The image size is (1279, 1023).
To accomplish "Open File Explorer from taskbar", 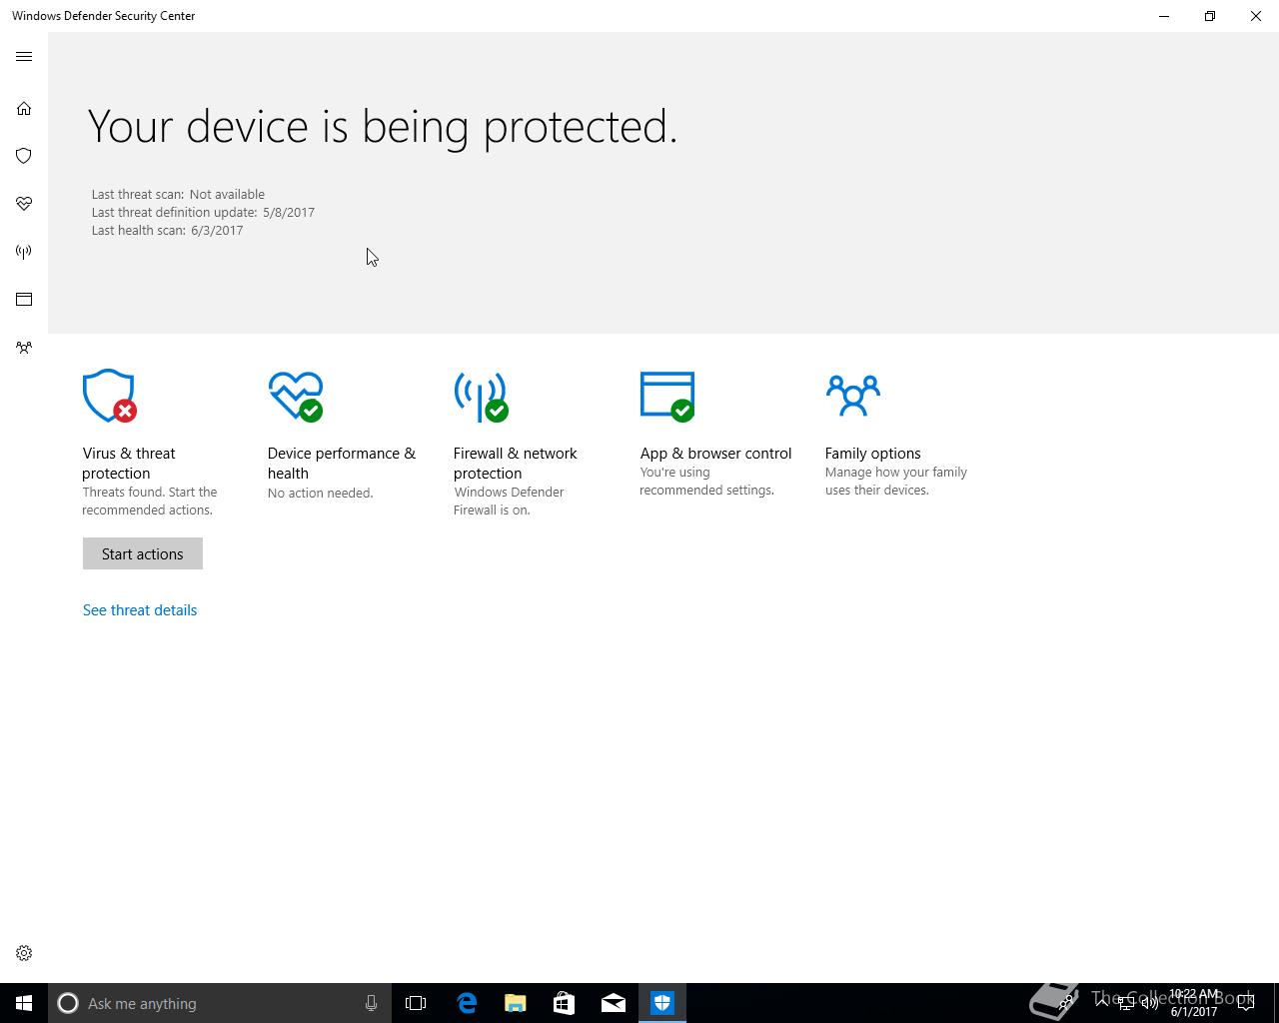I will 516,1003.
